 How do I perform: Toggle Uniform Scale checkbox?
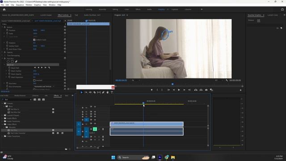coord(34,40)
